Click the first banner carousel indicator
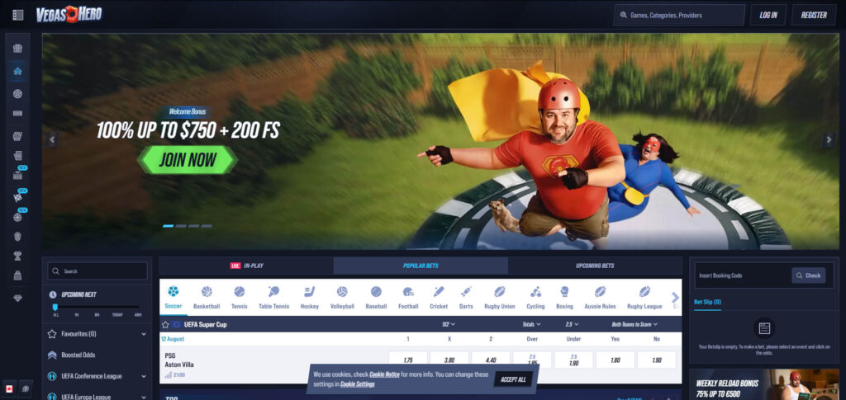846x400 pixels. pos(168,226)
